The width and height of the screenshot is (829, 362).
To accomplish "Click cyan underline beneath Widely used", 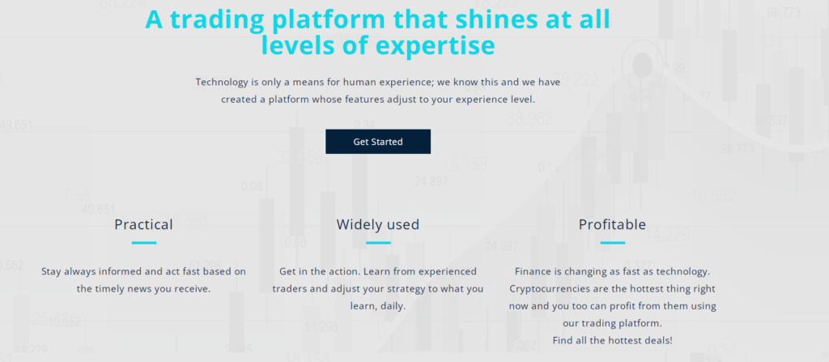I will (378, 243).
